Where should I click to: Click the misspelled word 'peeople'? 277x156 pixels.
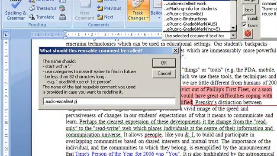(153, 135)
